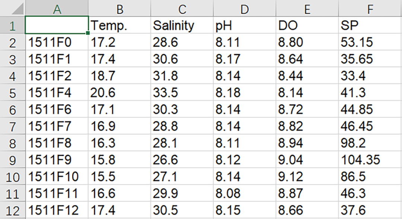The image size is (402, 219).
Task: Select column D header
Action: [x=245, y=9]
